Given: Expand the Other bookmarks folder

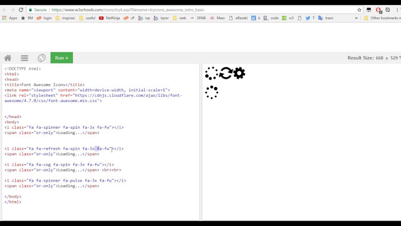Looking at the screenshot, I should pos(382,18).
